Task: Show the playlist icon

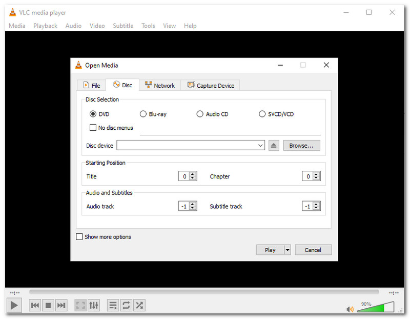Action: click(113, 306)
